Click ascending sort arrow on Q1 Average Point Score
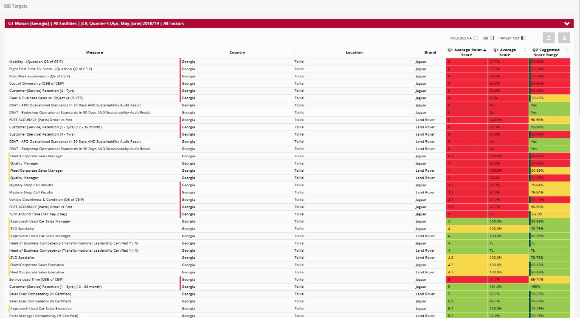Viewport: 580px width, 318px height. [x=484, y=50]
